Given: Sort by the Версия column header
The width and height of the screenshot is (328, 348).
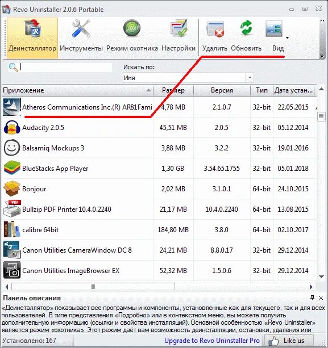Looking at the screenshot, I should tap(222, 90).
